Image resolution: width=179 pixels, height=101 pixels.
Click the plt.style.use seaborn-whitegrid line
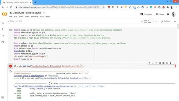[x=31, y=56]
